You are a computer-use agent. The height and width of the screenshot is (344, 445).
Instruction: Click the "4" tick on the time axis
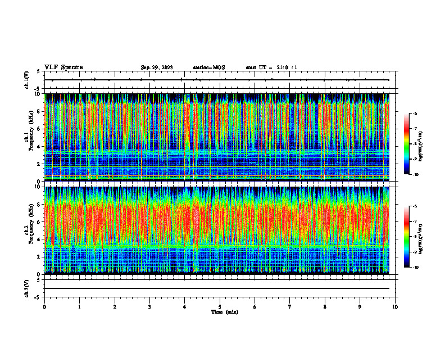(x=185, y=307)
